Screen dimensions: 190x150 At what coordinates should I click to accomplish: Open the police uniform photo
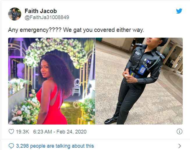139,81
